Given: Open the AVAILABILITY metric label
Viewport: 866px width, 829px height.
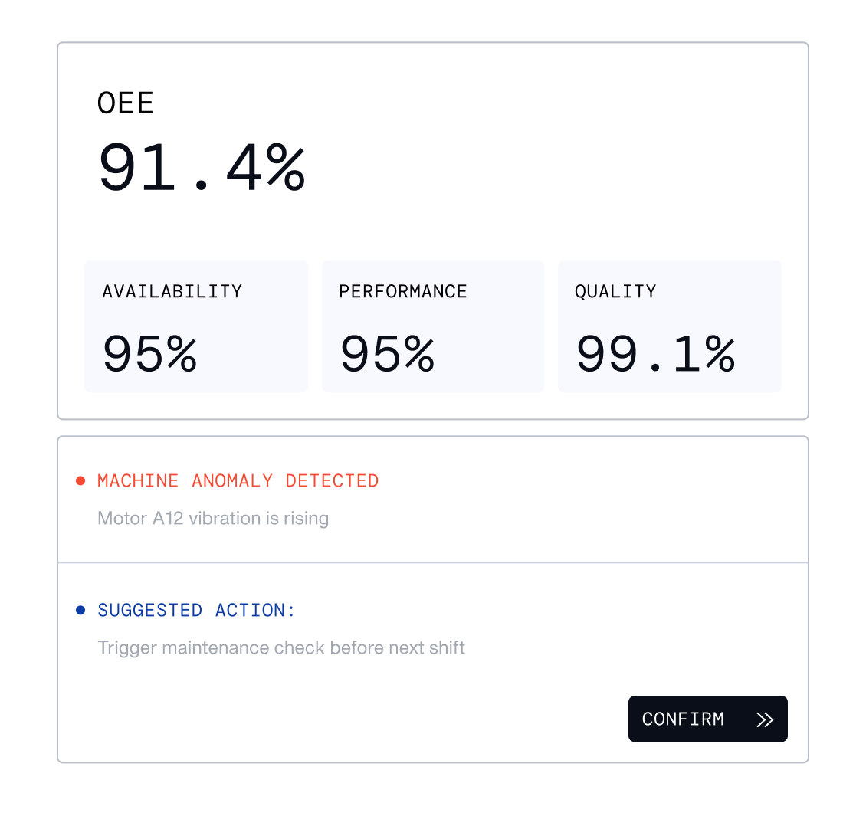Looking at the screenshot, I should (172, 292).
